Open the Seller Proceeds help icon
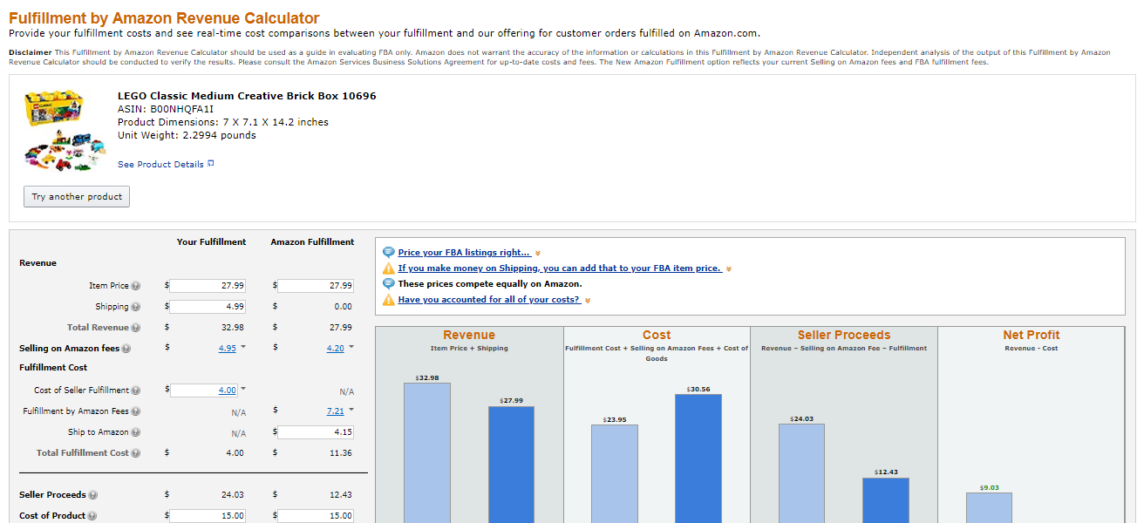1144x523 pixels. point(93,495)
